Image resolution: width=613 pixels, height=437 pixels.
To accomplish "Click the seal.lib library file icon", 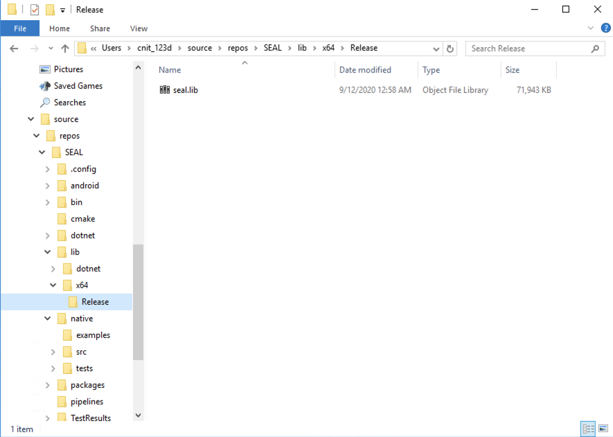I will coord(165,90).
